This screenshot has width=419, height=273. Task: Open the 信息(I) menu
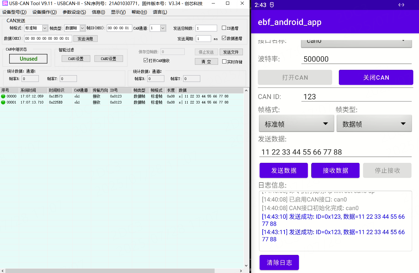click(98, 12)
